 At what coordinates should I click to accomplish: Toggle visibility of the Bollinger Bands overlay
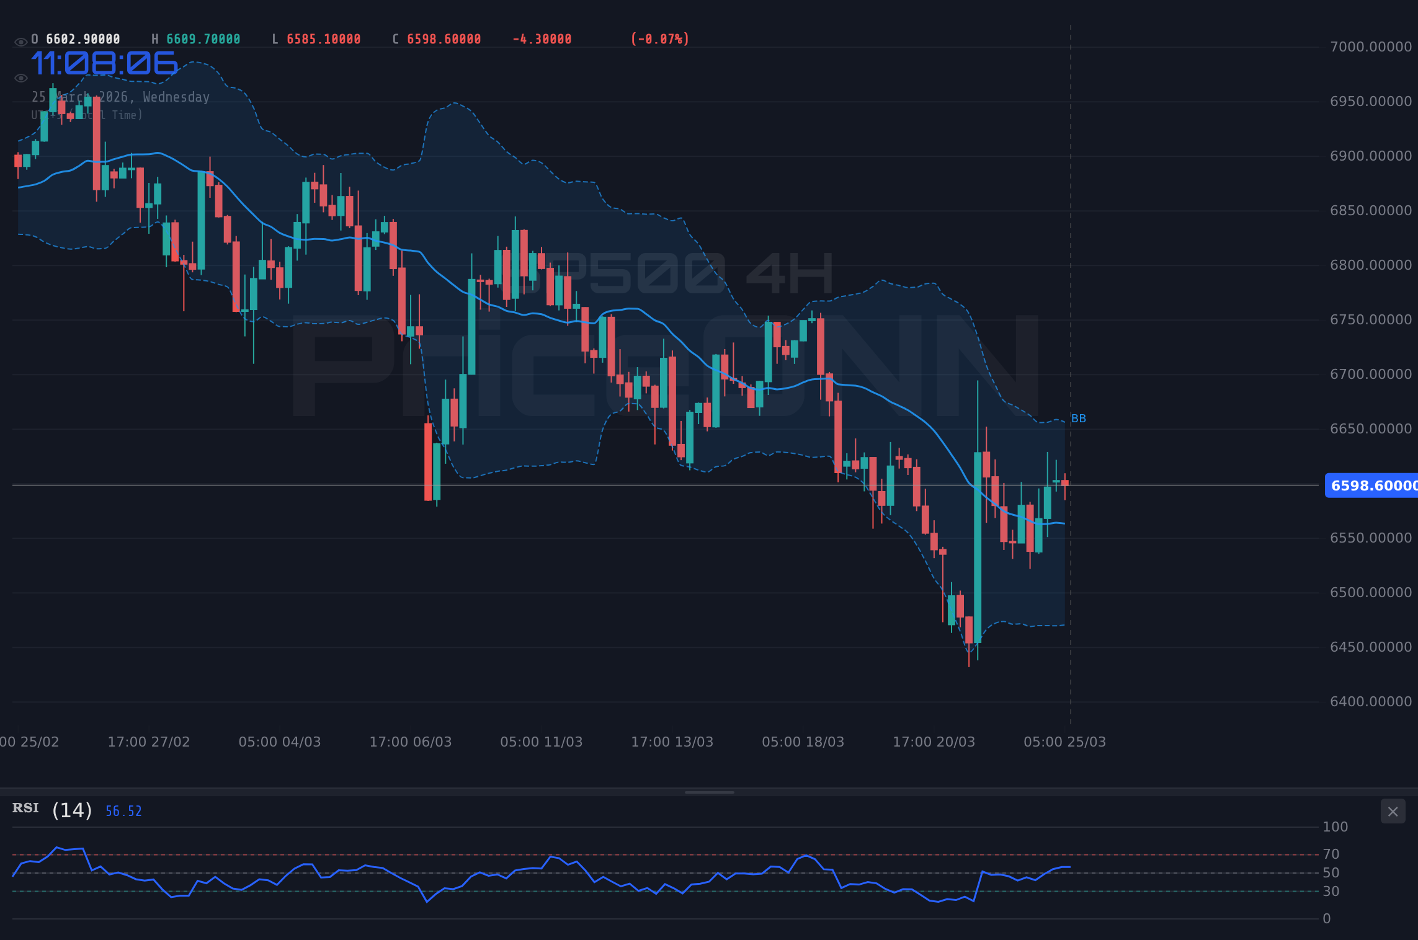tap(20, 78)
